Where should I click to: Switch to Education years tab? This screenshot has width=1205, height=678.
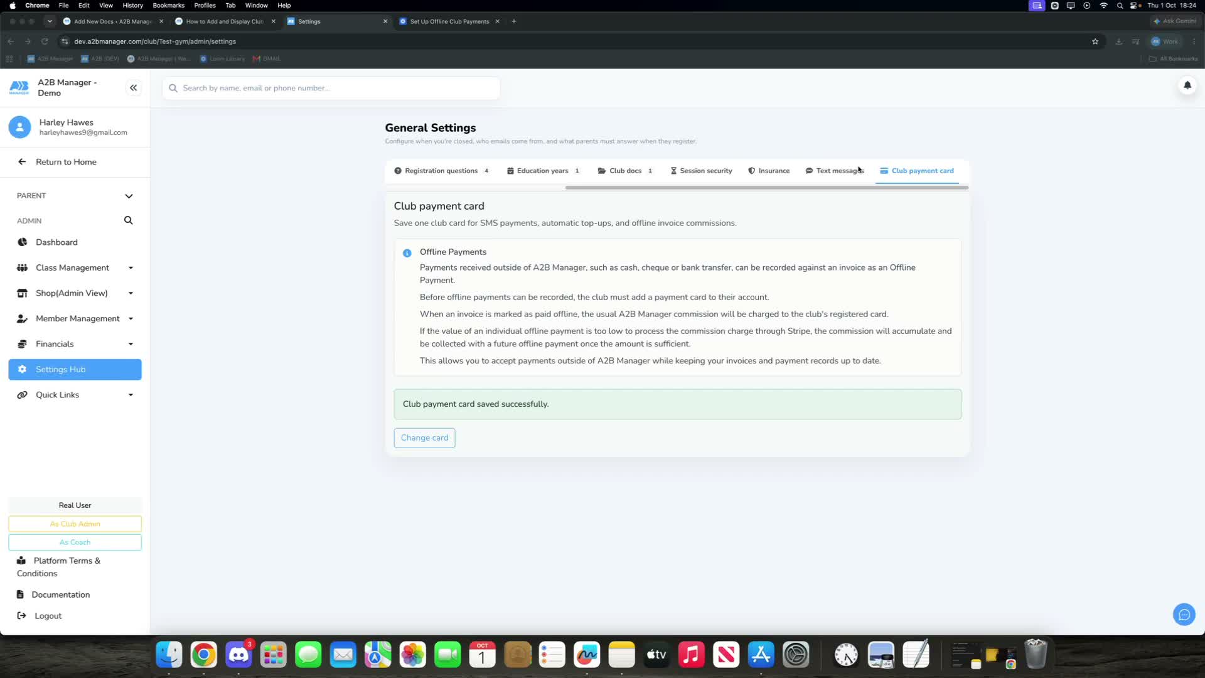click(544, 171)
